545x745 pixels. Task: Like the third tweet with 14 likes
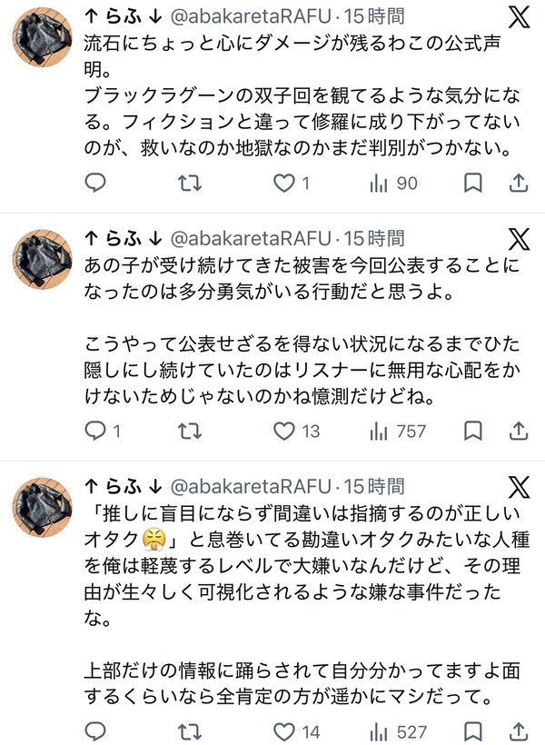click(296, 731)
